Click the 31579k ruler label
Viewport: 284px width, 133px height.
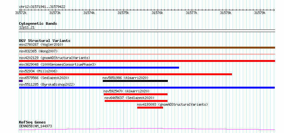(x=260, y=13)
